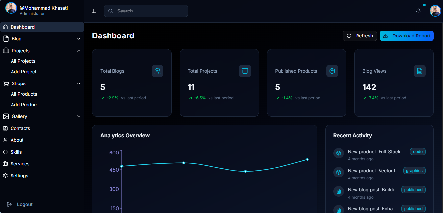Select the Shops cart icon in sidebar

(x=6, y=83)
